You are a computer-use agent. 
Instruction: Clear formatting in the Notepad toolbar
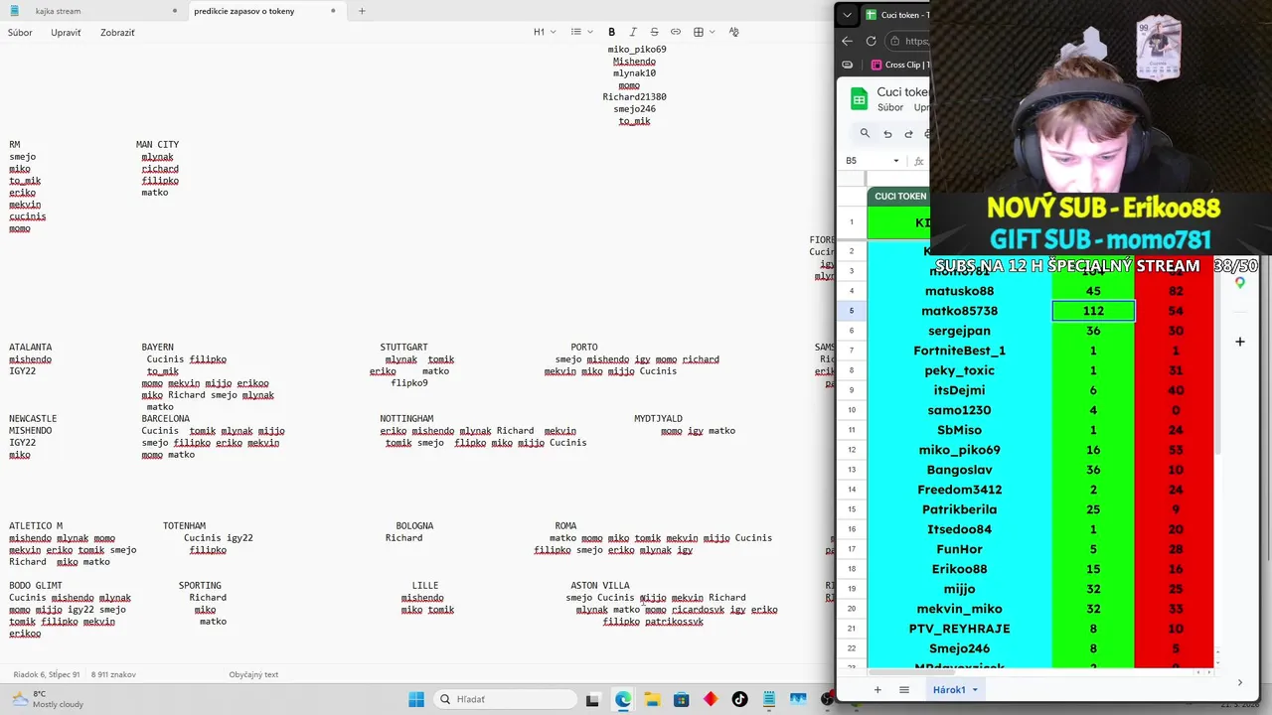click(x=734, y=32)
